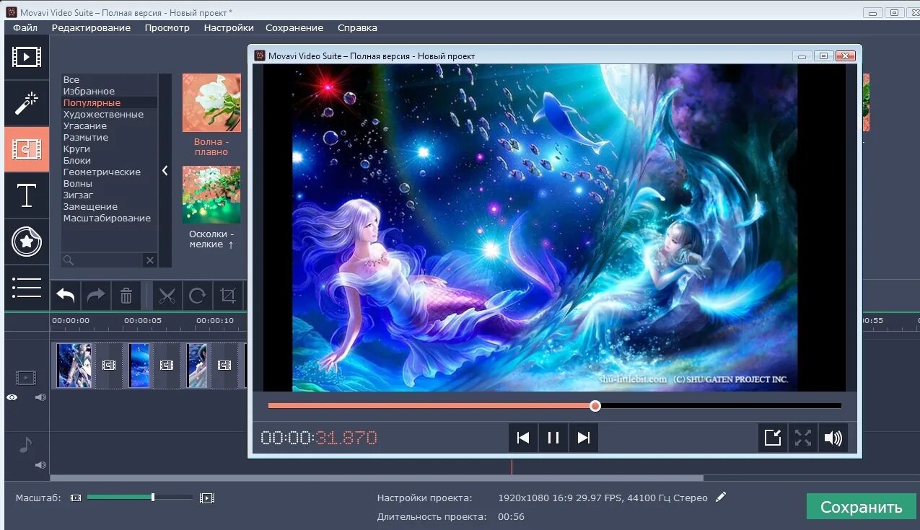The image size is (920, 530).
Task: Toggle video track visibility eye
Action: (x=12, y=397)
